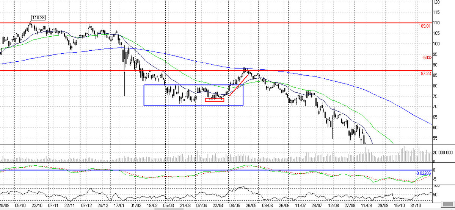Select the 15/10 date label

(x=400, y=206)
